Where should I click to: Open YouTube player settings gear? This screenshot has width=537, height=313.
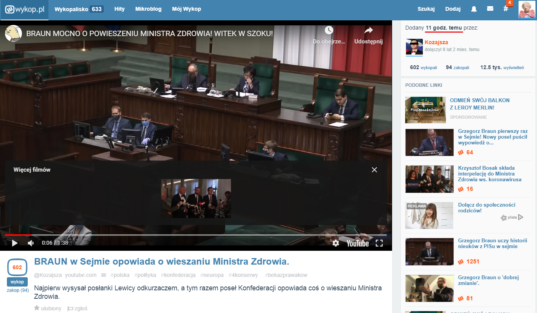coord(336,243)
